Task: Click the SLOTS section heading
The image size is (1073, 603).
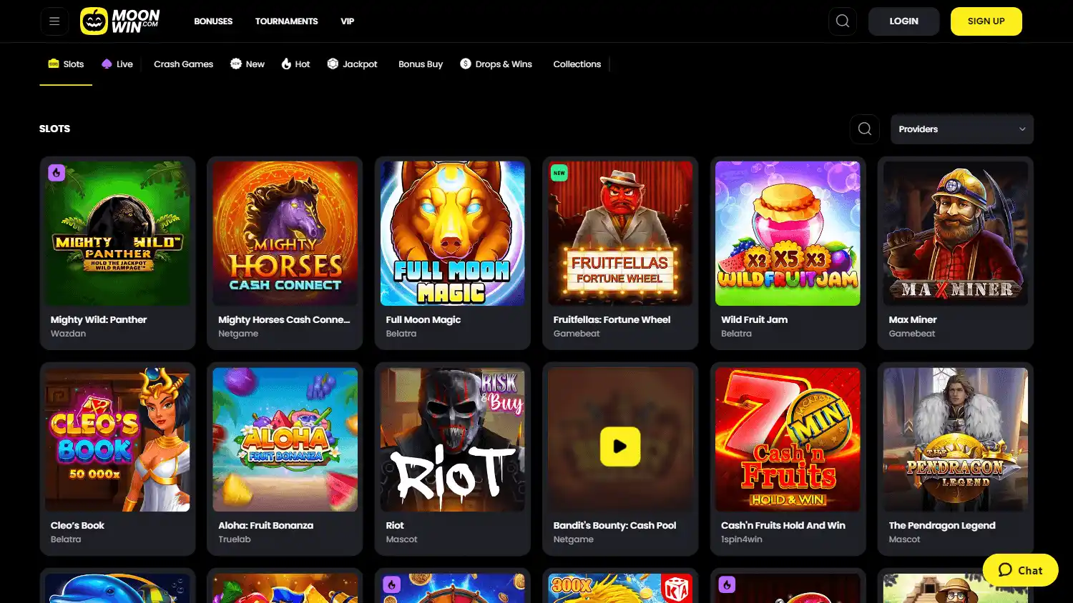Action: point(54,129)
